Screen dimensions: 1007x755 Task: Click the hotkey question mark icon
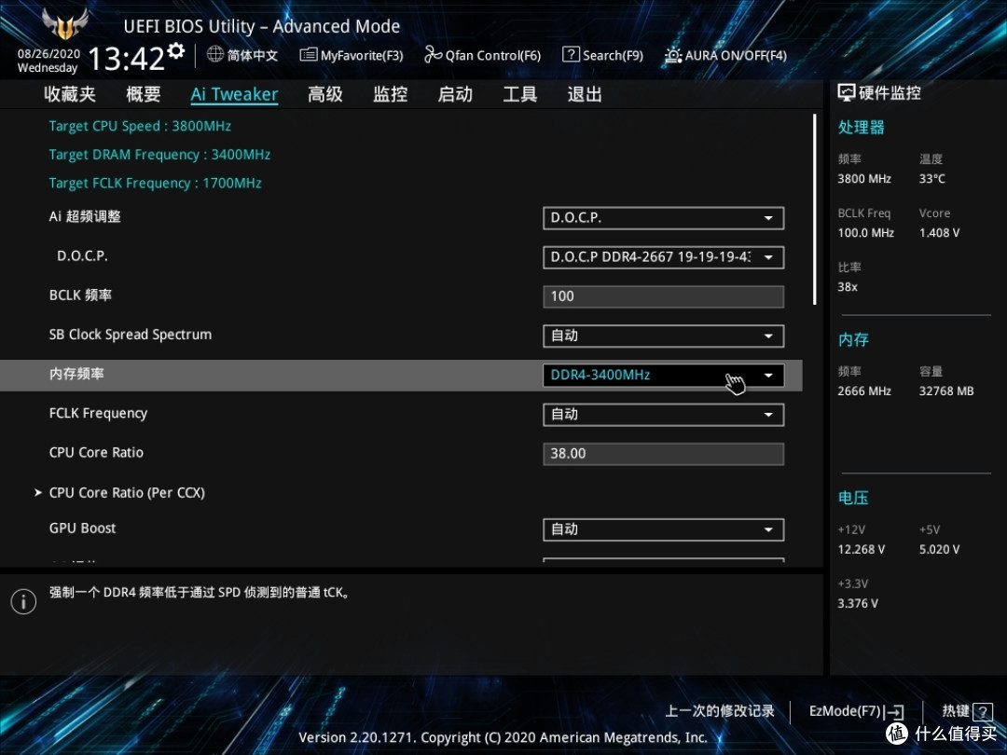(983, 711)
